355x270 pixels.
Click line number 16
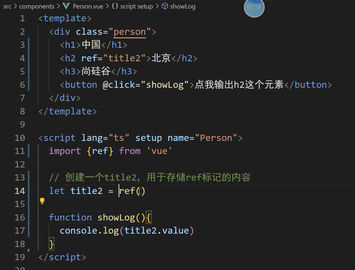pyautogui.click(x=20, y=217)
